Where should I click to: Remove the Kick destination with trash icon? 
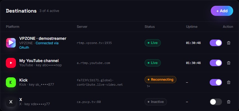pos(229,82)
